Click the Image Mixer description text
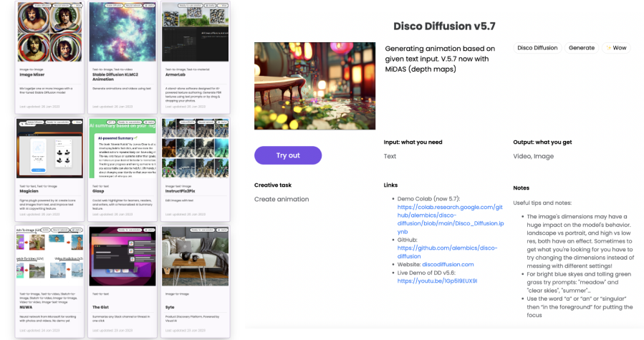The height and width of the screenshot is (340, 644). [x=46, y=90]
